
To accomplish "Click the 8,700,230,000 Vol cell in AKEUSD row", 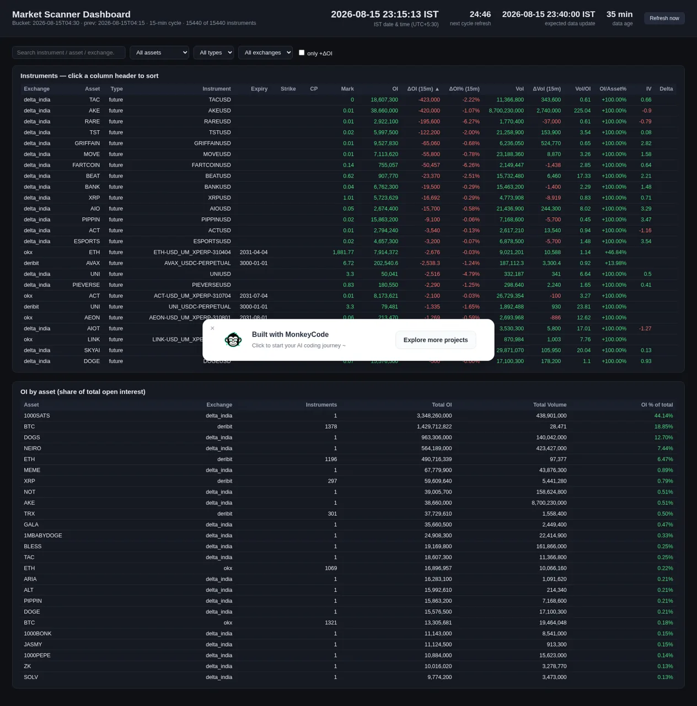I will tap(506, 111).
